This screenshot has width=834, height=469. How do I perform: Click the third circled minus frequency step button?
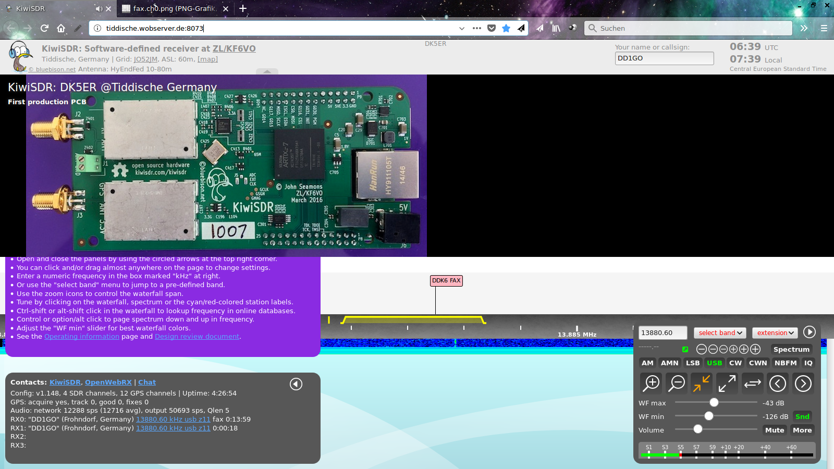tap(723, 349)
